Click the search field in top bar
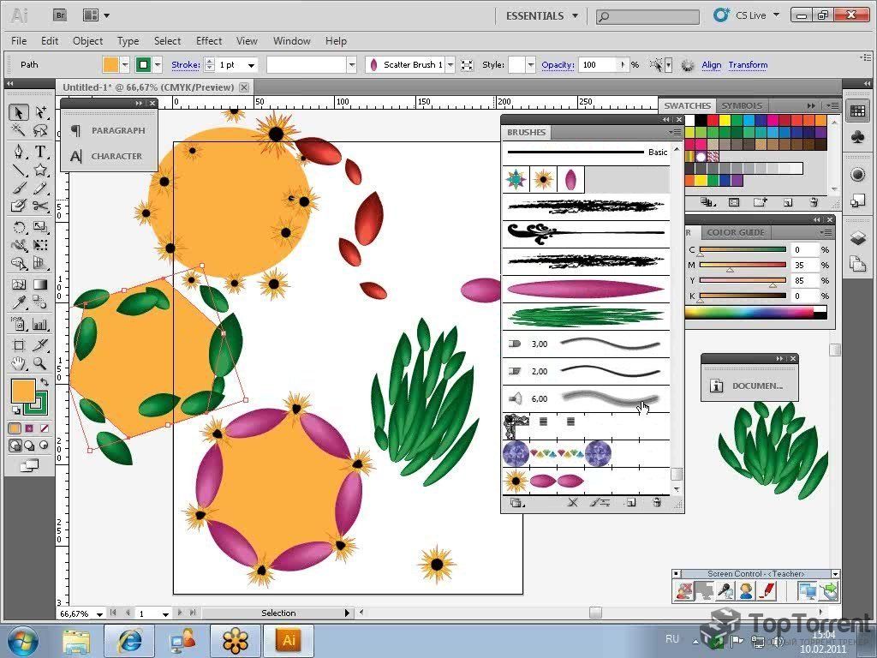This screenshot has width=877, height=658. (x=647, y=17)
